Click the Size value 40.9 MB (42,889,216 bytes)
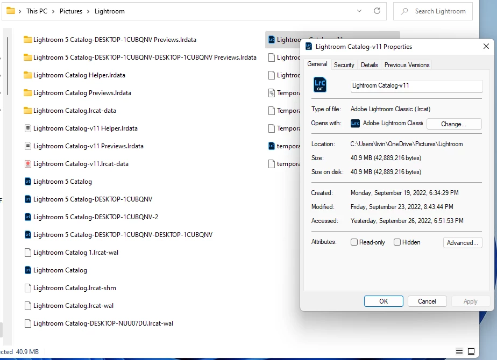 [x=386, y=158]
